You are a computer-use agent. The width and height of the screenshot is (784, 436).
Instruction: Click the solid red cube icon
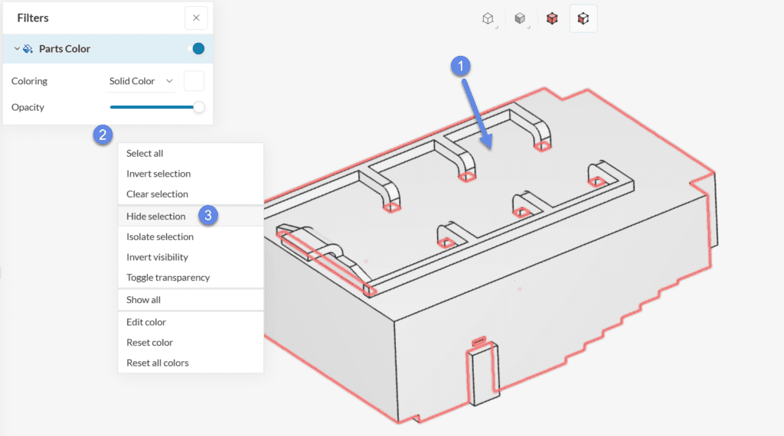tap(552, 18)
